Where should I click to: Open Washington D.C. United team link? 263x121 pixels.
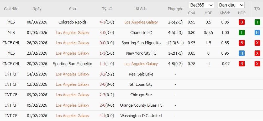pyautogui.click(x=141, y=116)
